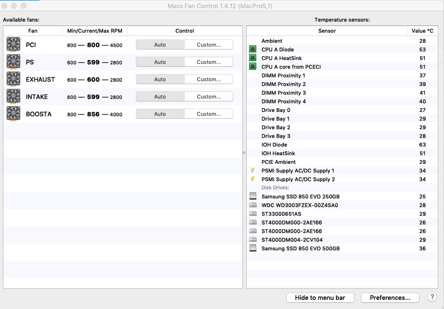
Task: Click the CPU A Diode chip icon
Action: pyautogui.click(x=252, y=49)
